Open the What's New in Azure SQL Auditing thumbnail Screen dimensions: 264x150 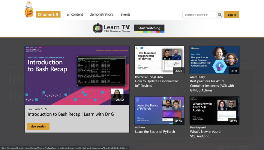coord(214,110)
